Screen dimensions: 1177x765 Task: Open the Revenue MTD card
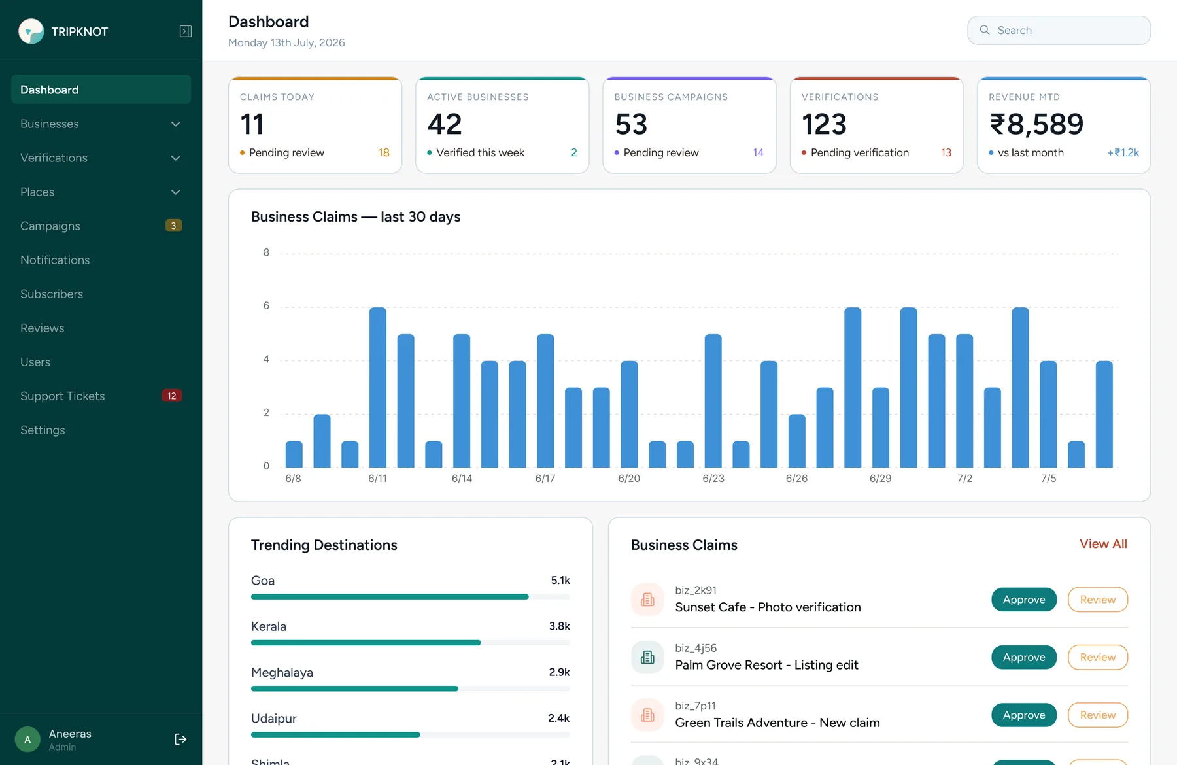tap(1064, 125)
